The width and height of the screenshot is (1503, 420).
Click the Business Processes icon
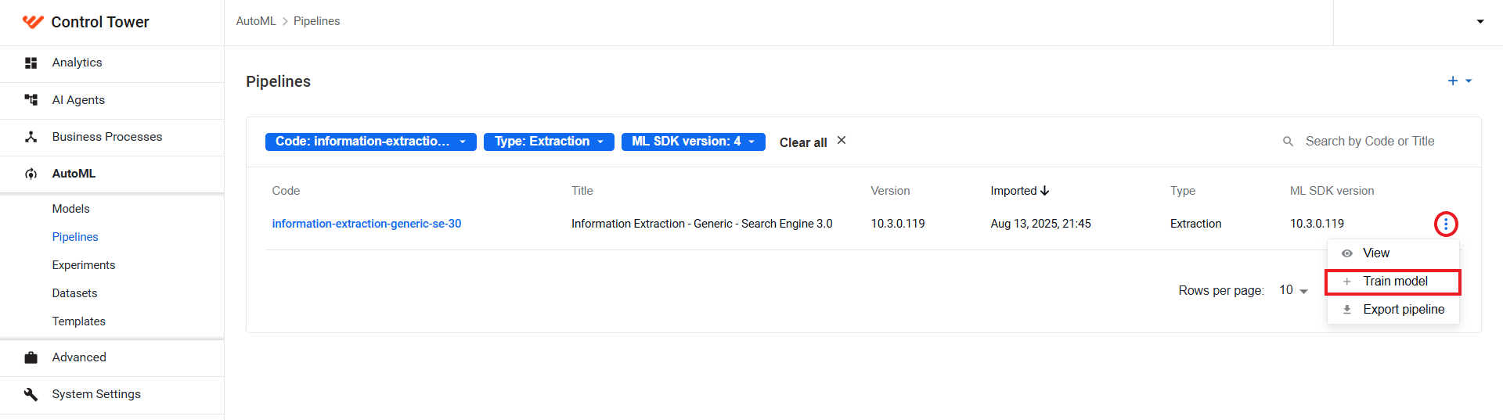tap(31, 137)
